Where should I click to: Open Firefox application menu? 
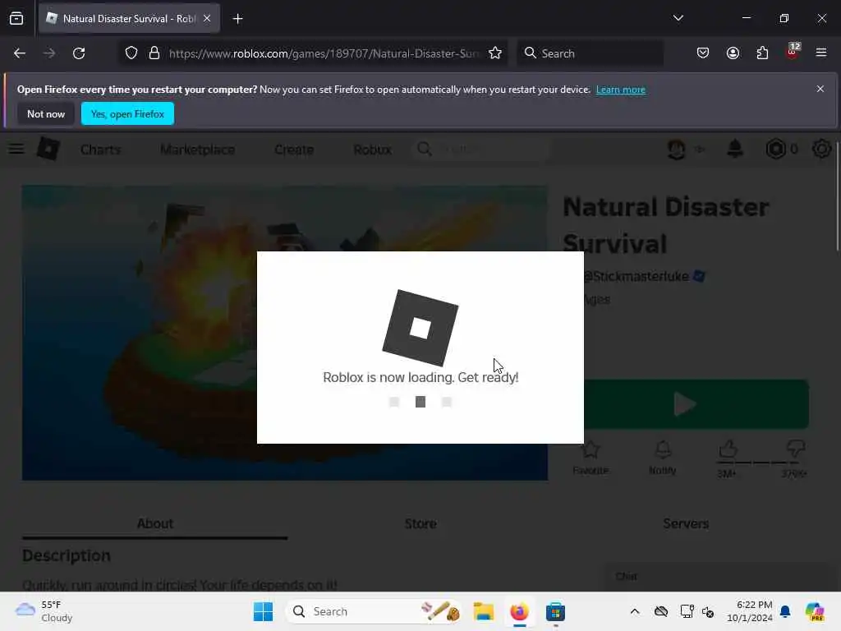coord(821,53)
